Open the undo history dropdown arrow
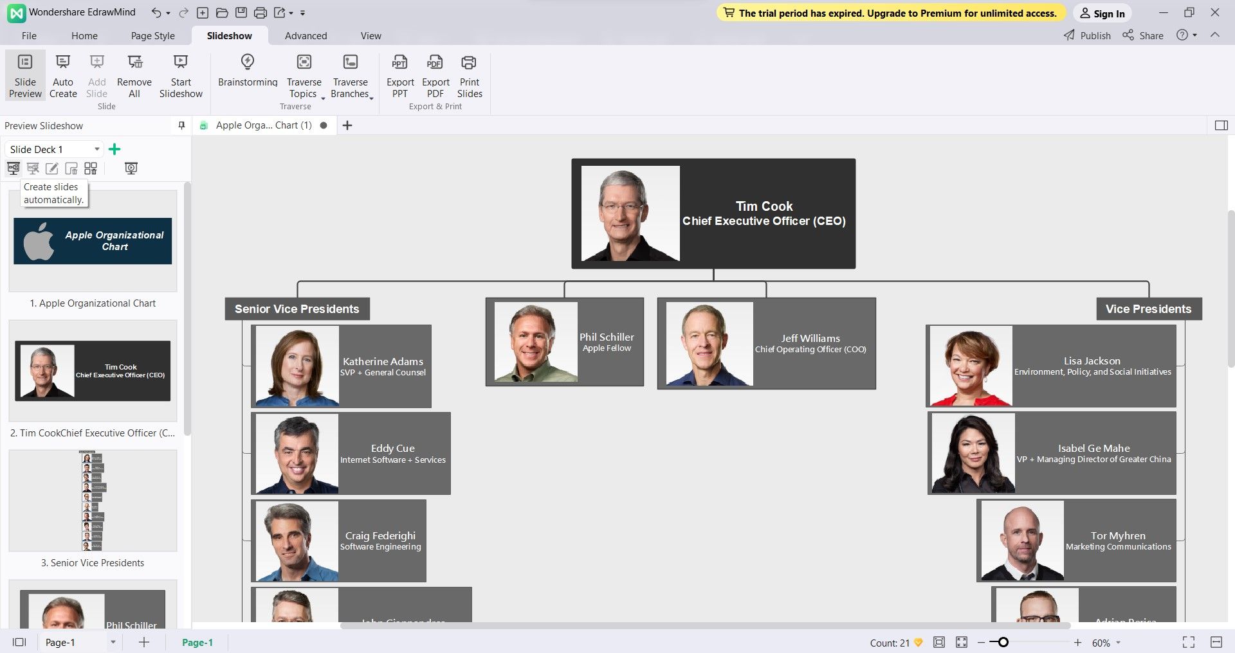 click(x=169, y=13)
